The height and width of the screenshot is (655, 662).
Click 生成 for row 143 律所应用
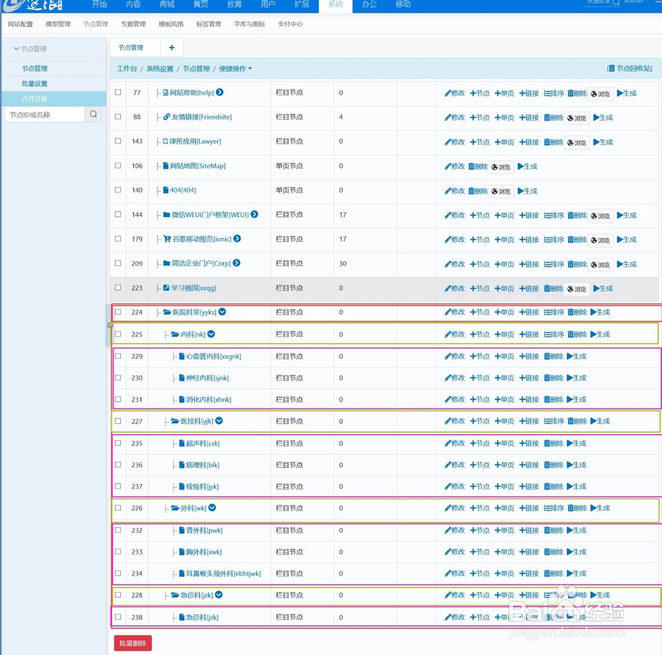[603, 142]
